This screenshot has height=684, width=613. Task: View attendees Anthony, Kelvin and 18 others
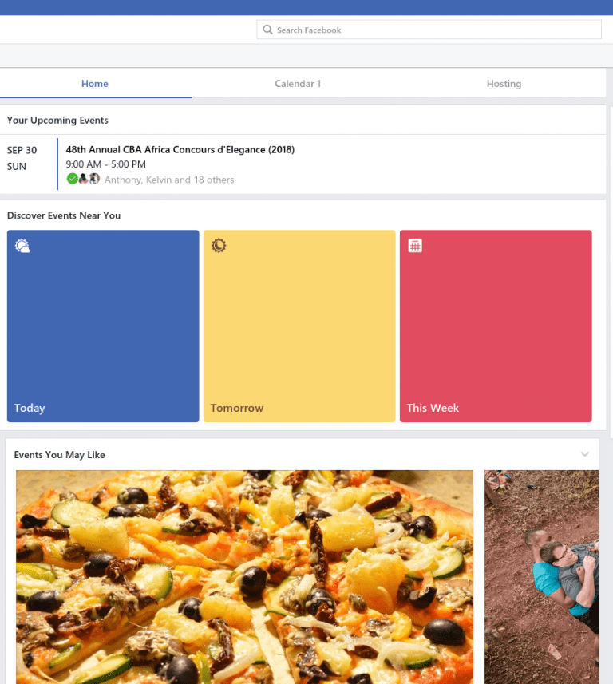click(x=169, y=180)
